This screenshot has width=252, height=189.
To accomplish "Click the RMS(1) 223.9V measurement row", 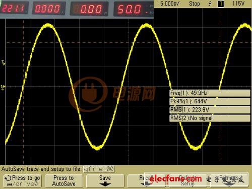I will (x=210, y=110).
